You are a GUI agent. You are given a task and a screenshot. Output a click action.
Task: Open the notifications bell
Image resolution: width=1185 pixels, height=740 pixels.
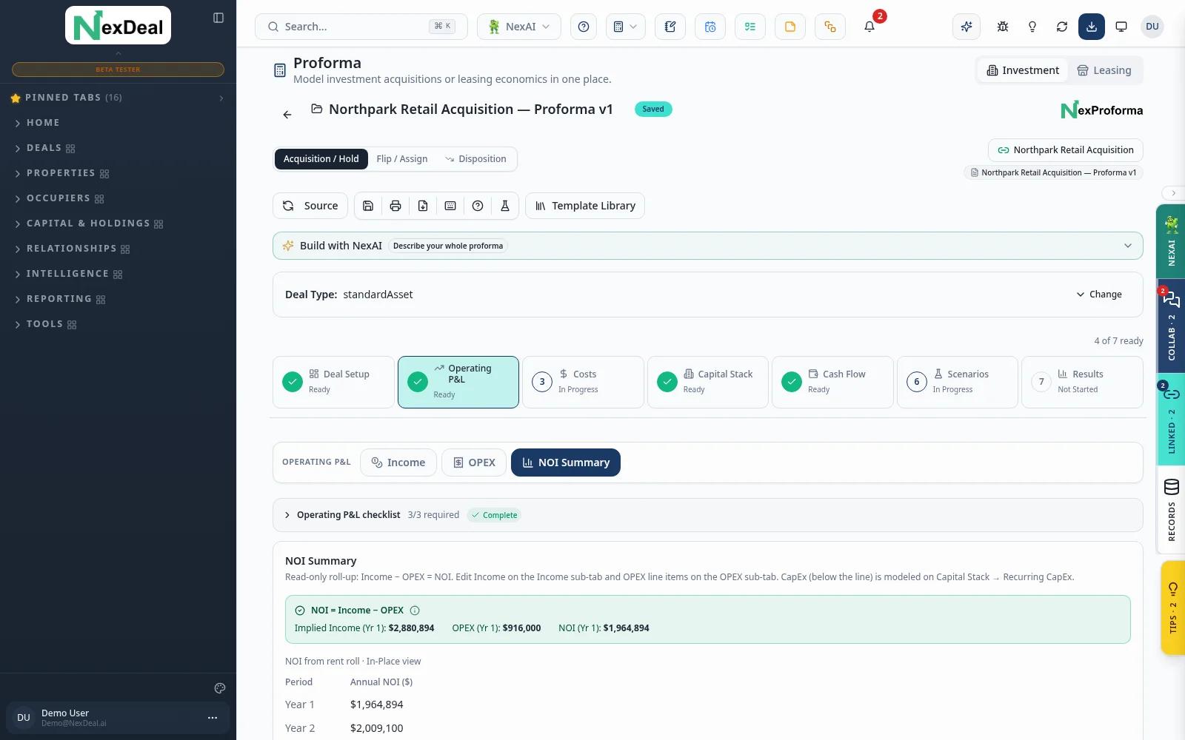tap(869, 27)
